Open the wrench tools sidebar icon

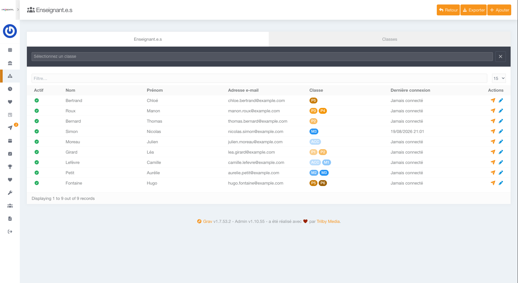click(x=10, y=193)
